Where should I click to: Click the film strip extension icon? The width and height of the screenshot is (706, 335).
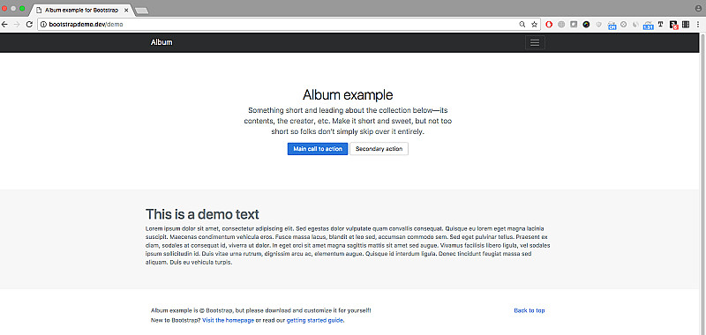pos(686,25)
